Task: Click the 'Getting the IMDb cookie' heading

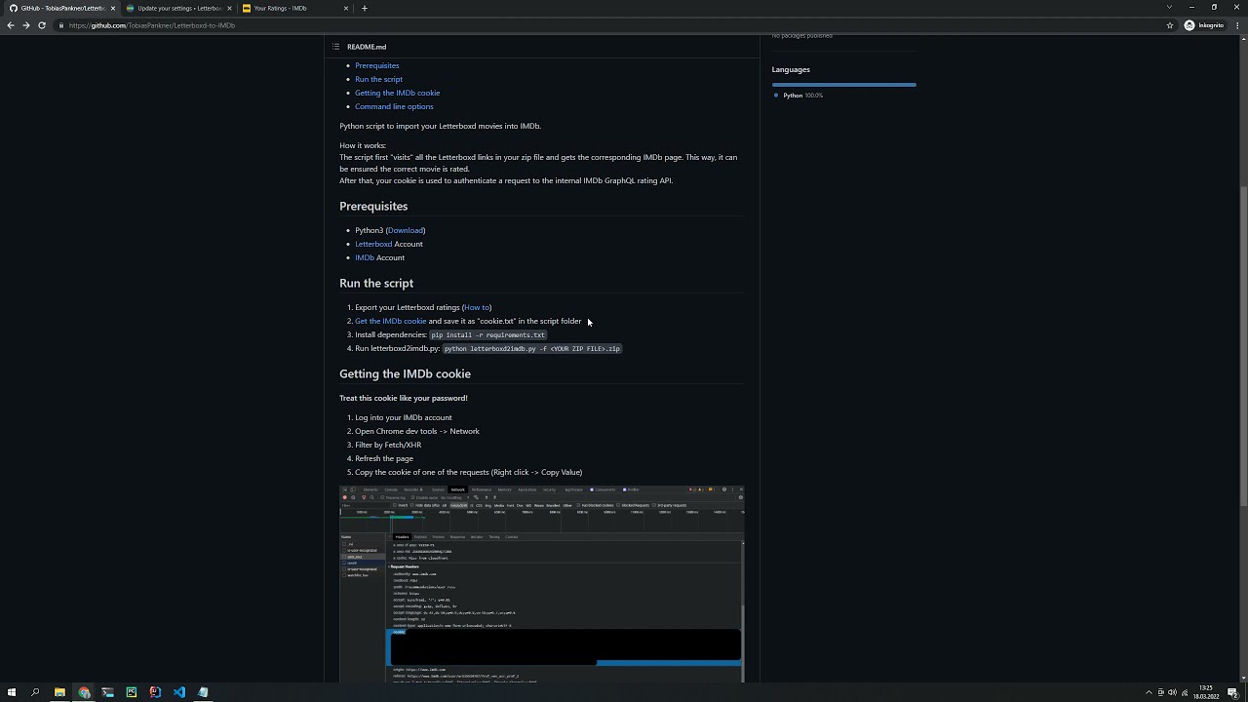Action: [x=405, y=373]
